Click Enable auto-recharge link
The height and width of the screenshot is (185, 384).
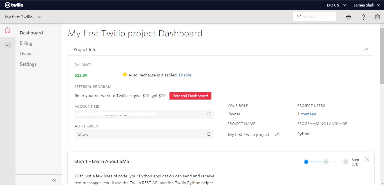pyautogui.click(x=185, y=75)
